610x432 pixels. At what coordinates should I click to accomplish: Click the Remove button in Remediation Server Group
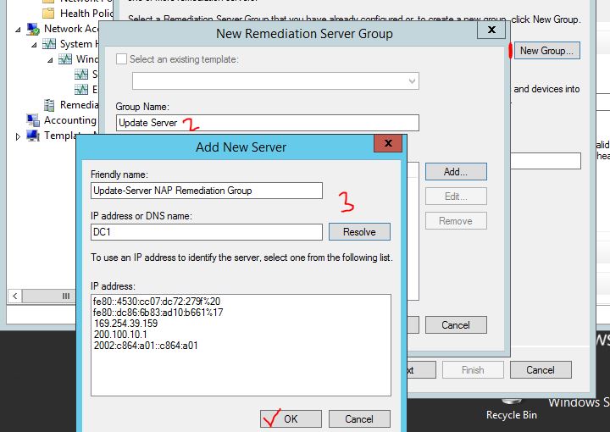click(x=456, y=221)
